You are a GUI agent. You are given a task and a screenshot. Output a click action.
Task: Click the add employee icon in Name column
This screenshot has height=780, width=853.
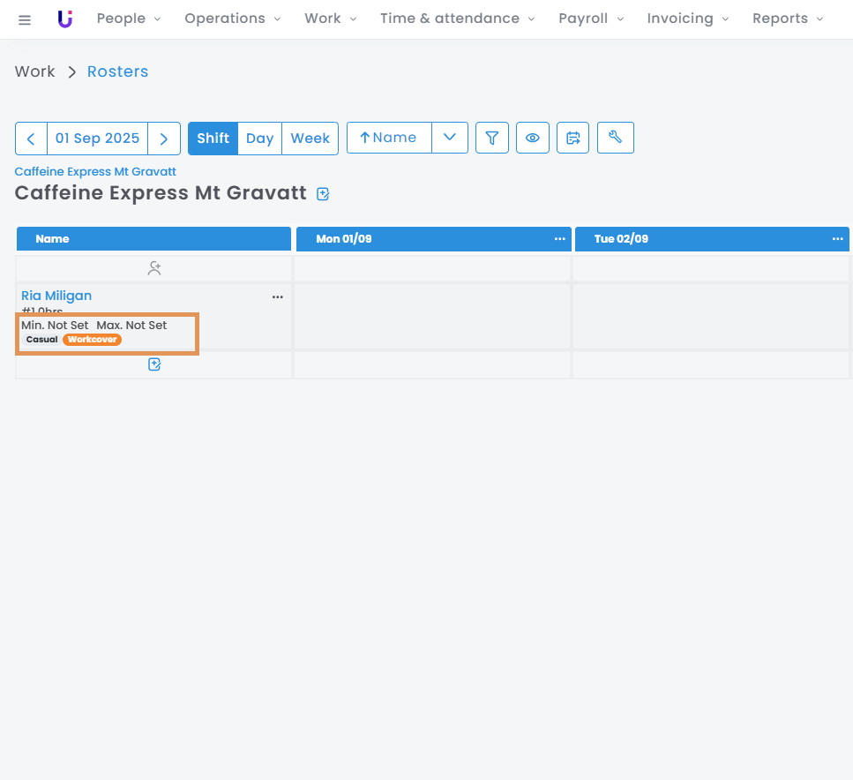coord(154,268)
